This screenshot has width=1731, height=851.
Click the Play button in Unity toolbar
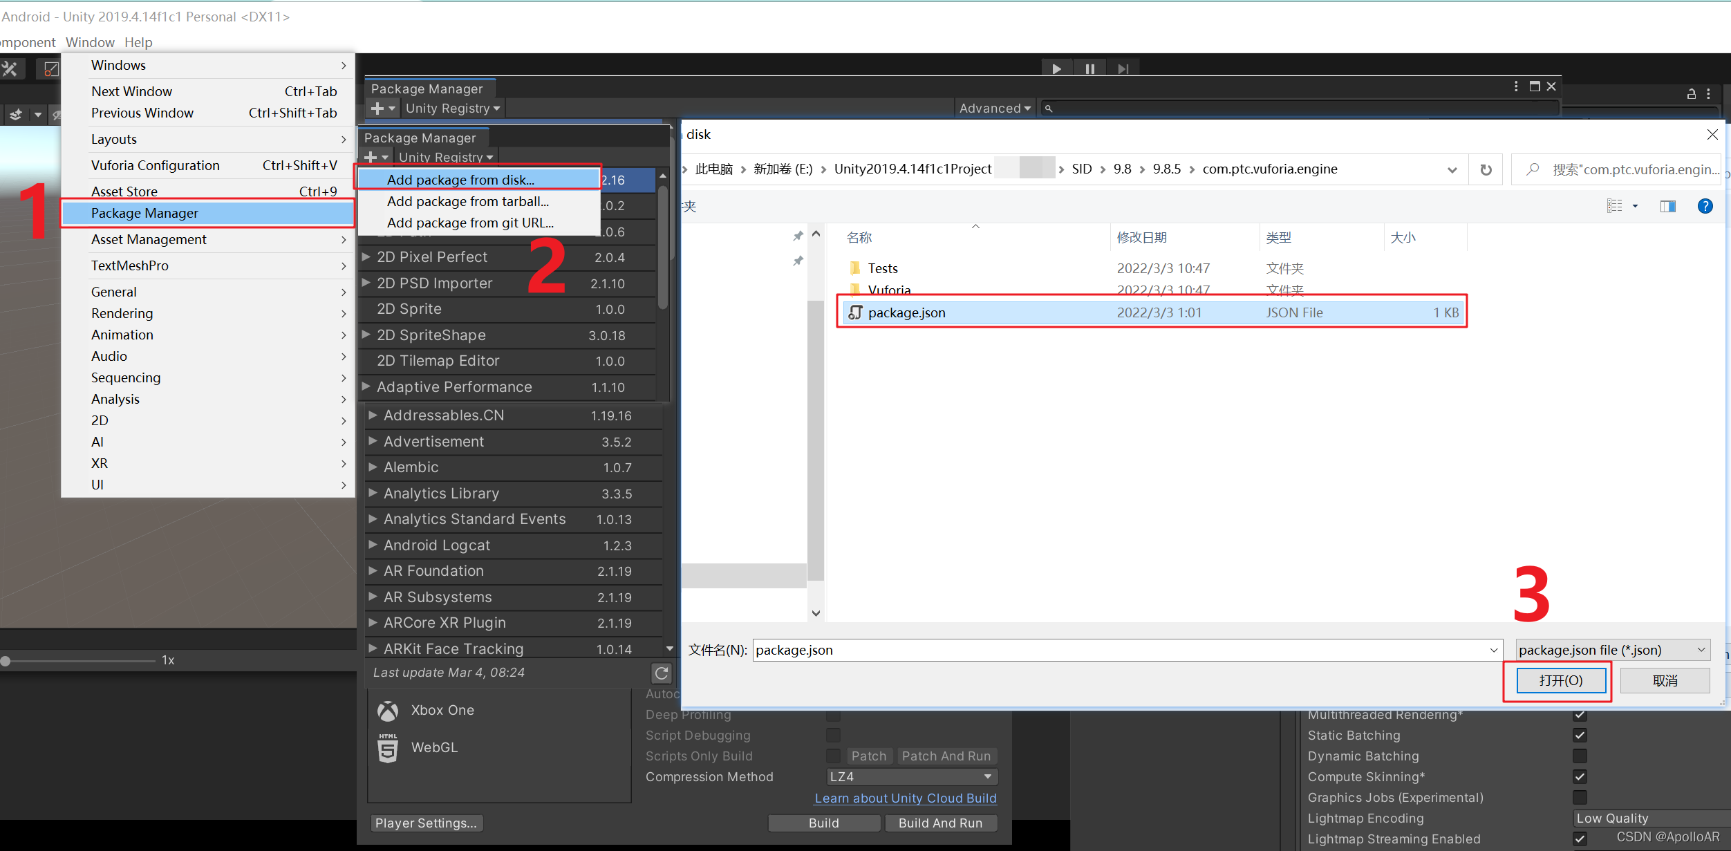[x=1056, y=68]
